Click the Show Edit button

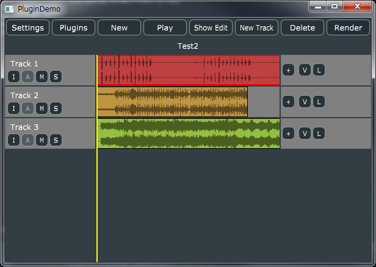211,28
